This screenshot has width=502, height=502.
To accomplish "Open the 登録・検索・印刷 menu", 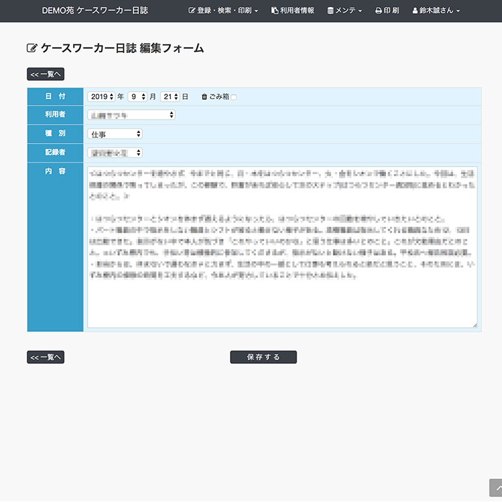I will click(x=223, y=10).
